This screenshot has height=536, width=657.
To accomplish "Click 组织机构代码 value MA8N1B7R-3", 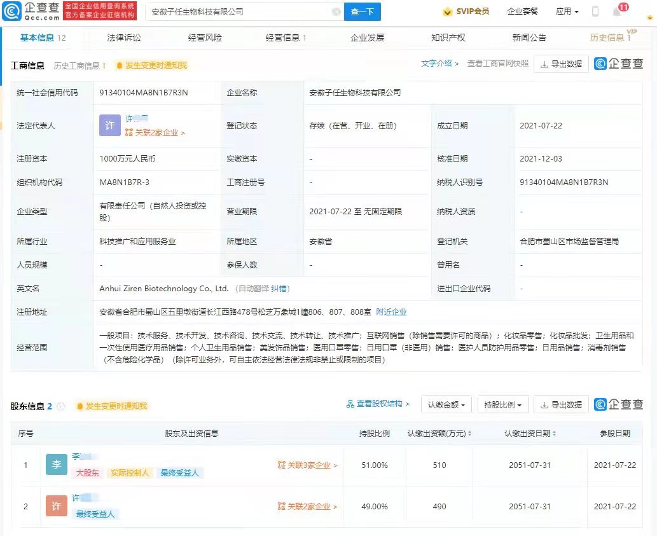I will (125, 182).
